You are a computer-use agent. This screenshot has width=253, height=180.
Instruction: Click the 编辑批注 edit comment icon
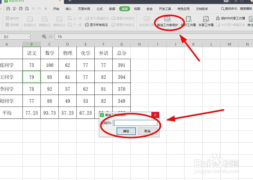coord(45,21)
